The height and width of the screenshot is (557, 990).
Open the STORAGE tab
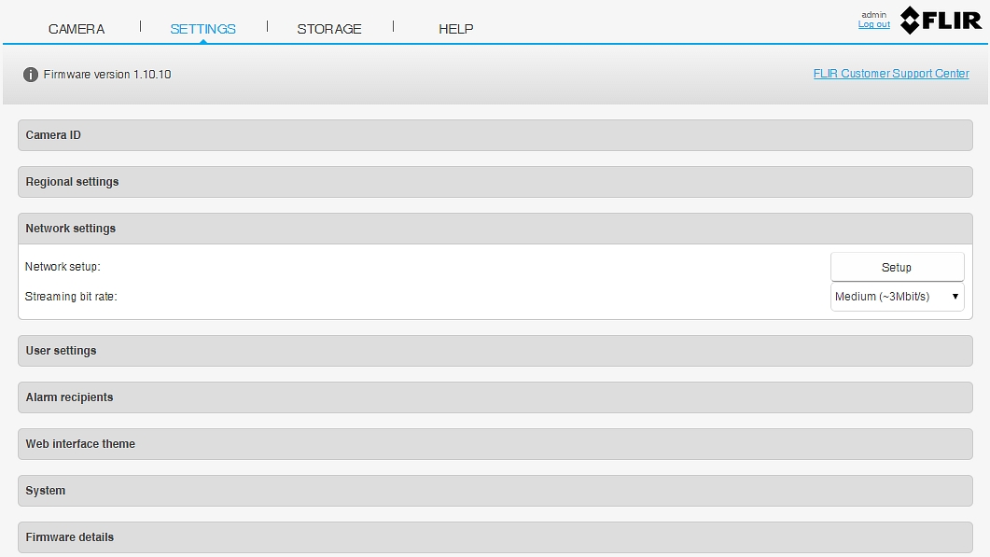pos(329,29)
